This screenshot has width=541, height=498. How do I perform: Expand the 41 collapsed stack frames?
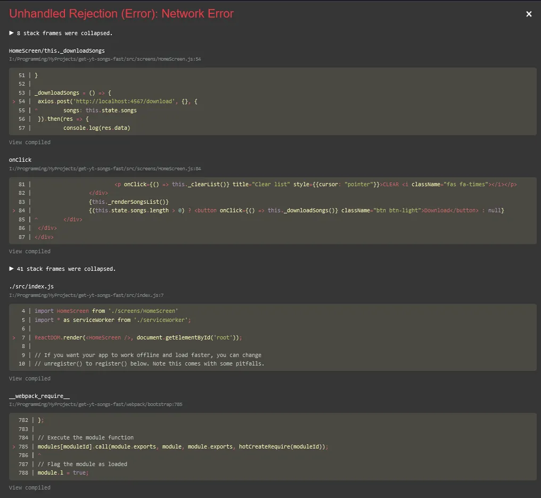tap(62, 269)
